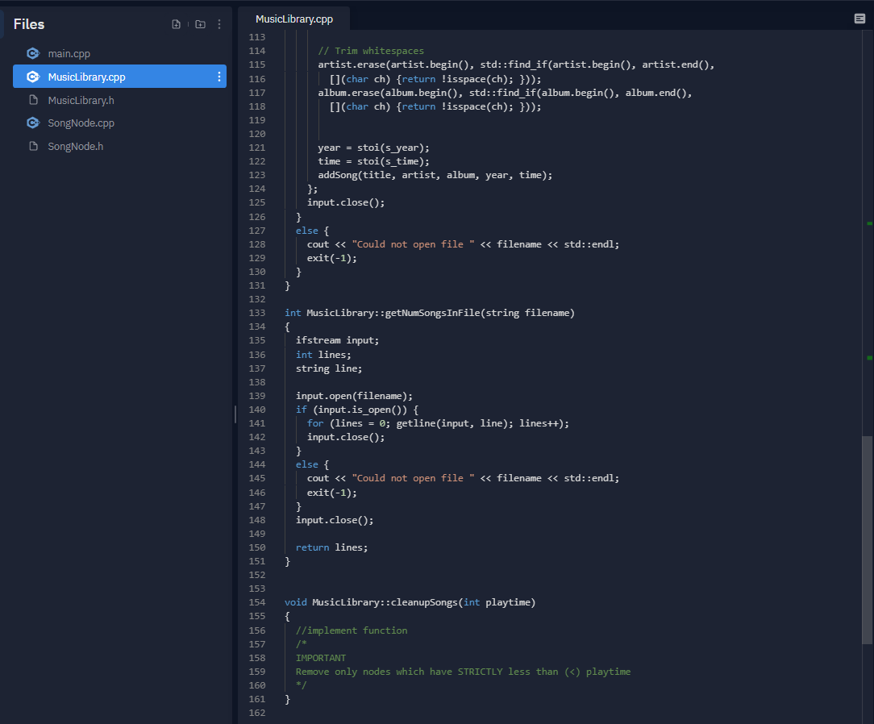This screenshot has width=874, height=724.
Task: Click the "ifstream input;" declaration
Action: click(x=337, y=340)
